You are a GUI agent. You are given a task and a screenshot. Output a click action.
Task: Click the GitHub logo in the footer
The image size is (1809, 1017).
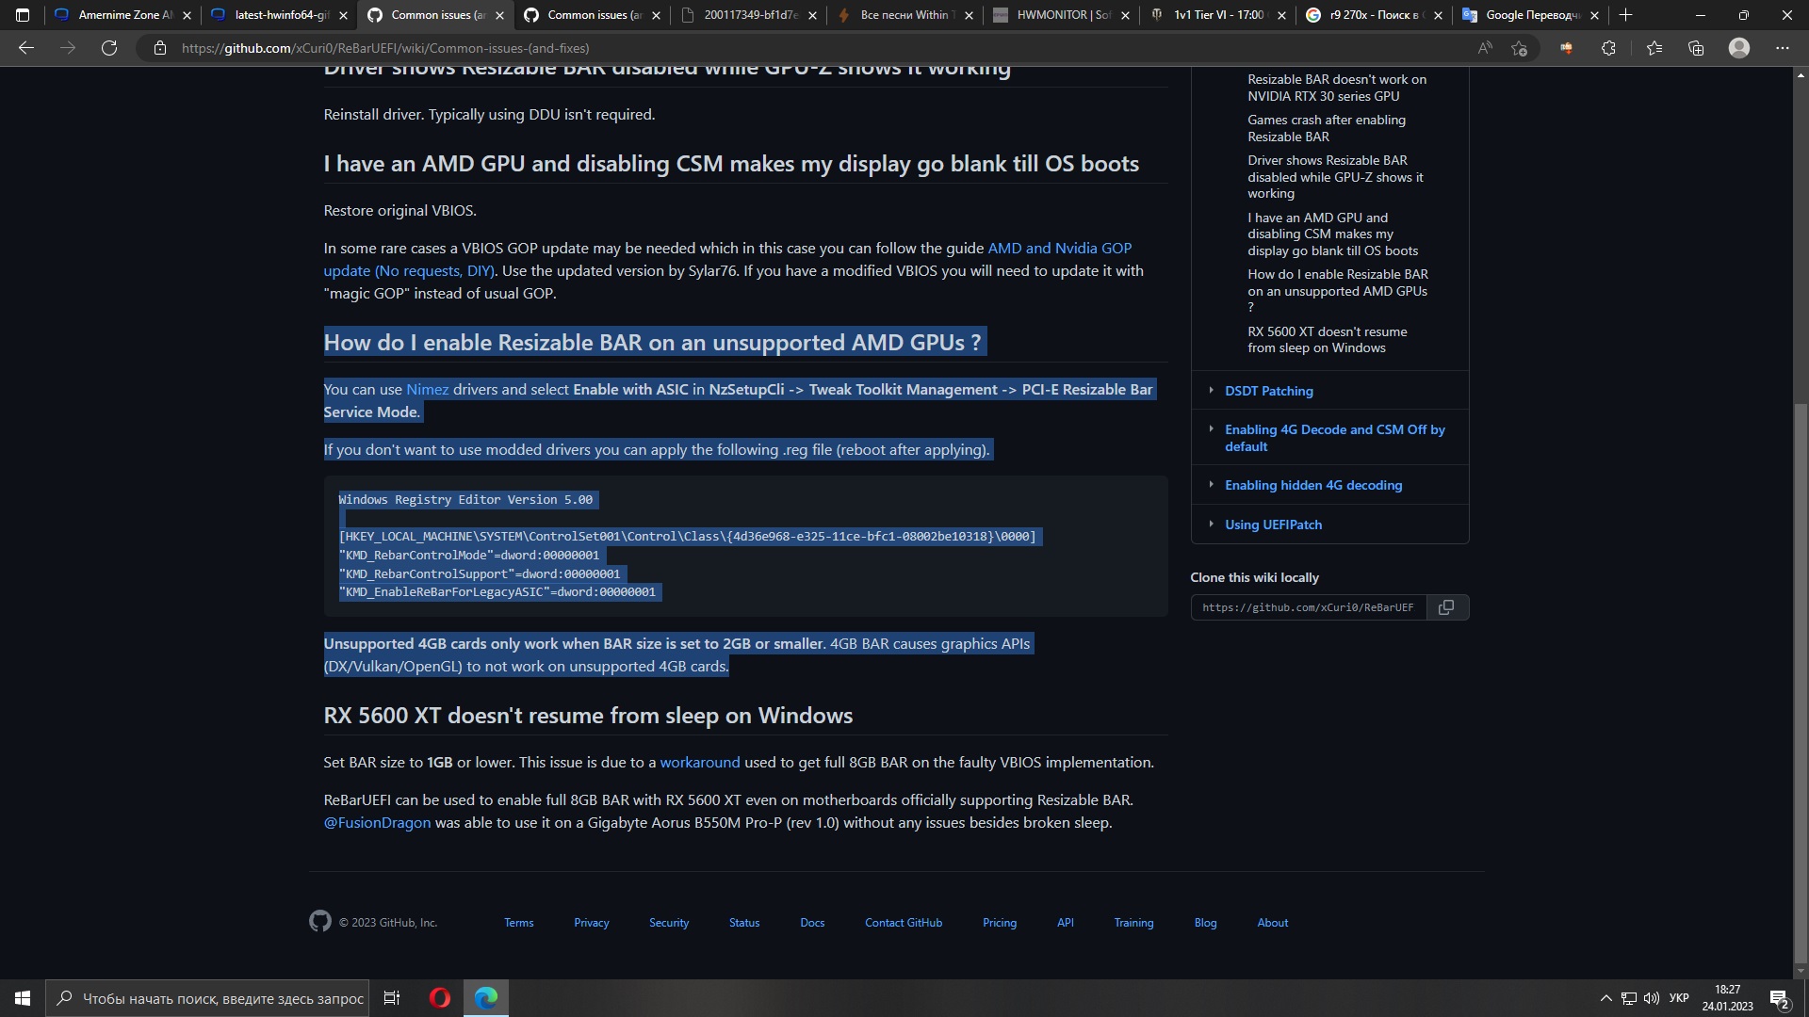tap(320, 922)
